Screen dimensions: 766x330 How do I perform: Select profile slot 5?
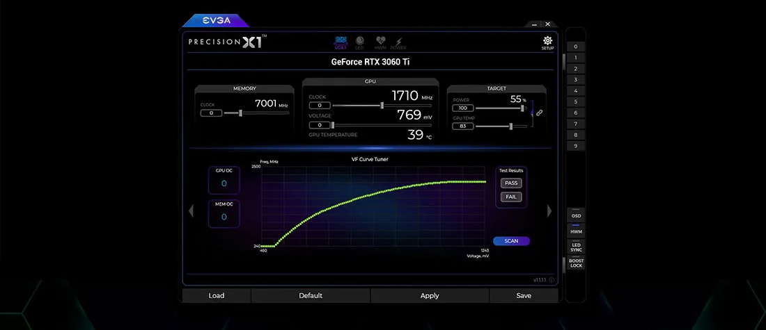pos(575,101)
